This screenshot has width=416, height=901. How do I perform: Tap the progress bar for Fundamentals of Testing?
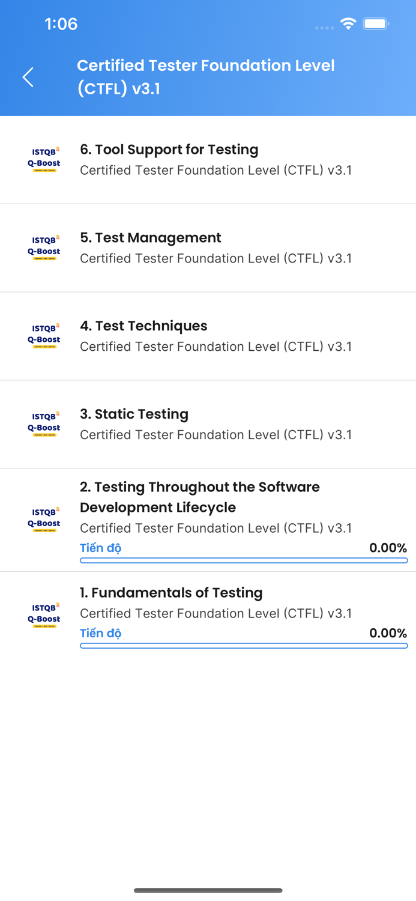coord(244,646)
